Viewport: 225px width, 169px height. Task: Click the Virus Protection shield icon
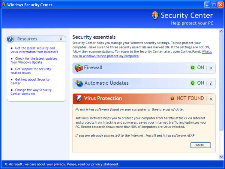79,98
